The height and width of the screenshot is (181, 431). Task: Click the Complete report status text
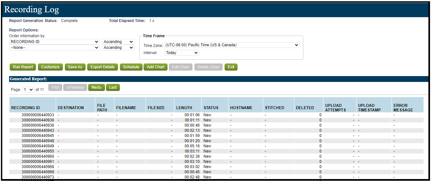click(69, 21)
